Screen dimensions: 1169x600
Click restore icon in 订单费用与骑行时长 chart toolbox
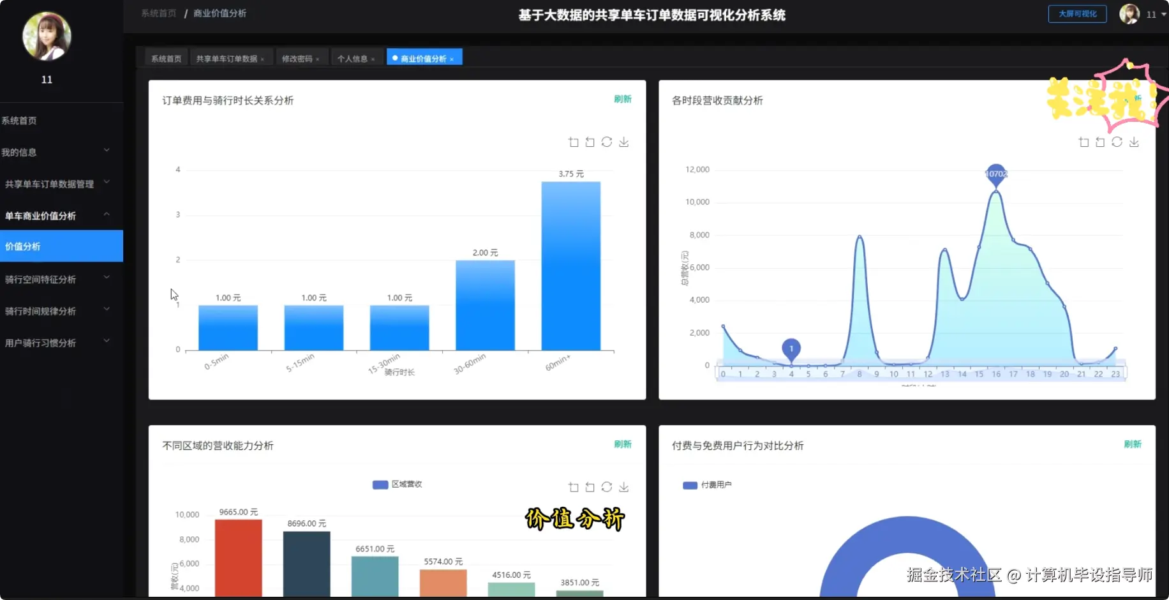607,142
